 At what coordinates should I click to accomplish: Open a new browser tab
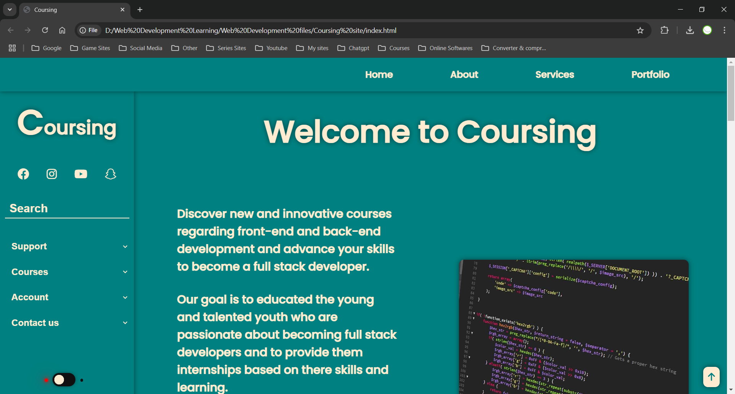pos(140,10)
